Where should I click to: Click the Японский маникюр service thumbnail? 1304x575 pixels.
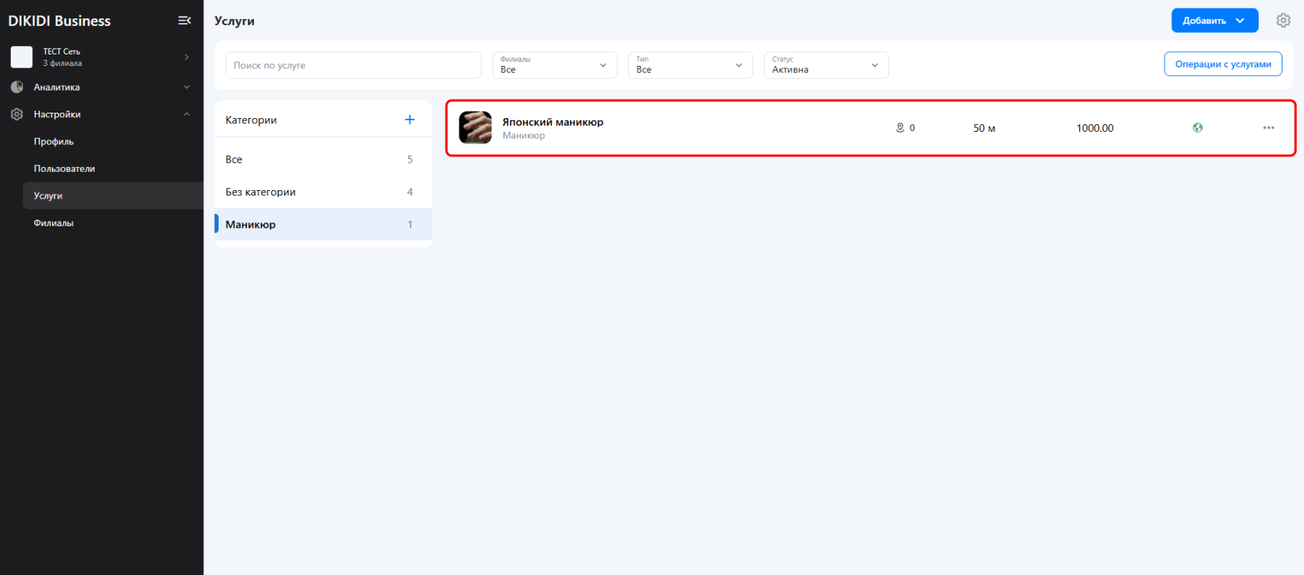click(x=475, y=128)
